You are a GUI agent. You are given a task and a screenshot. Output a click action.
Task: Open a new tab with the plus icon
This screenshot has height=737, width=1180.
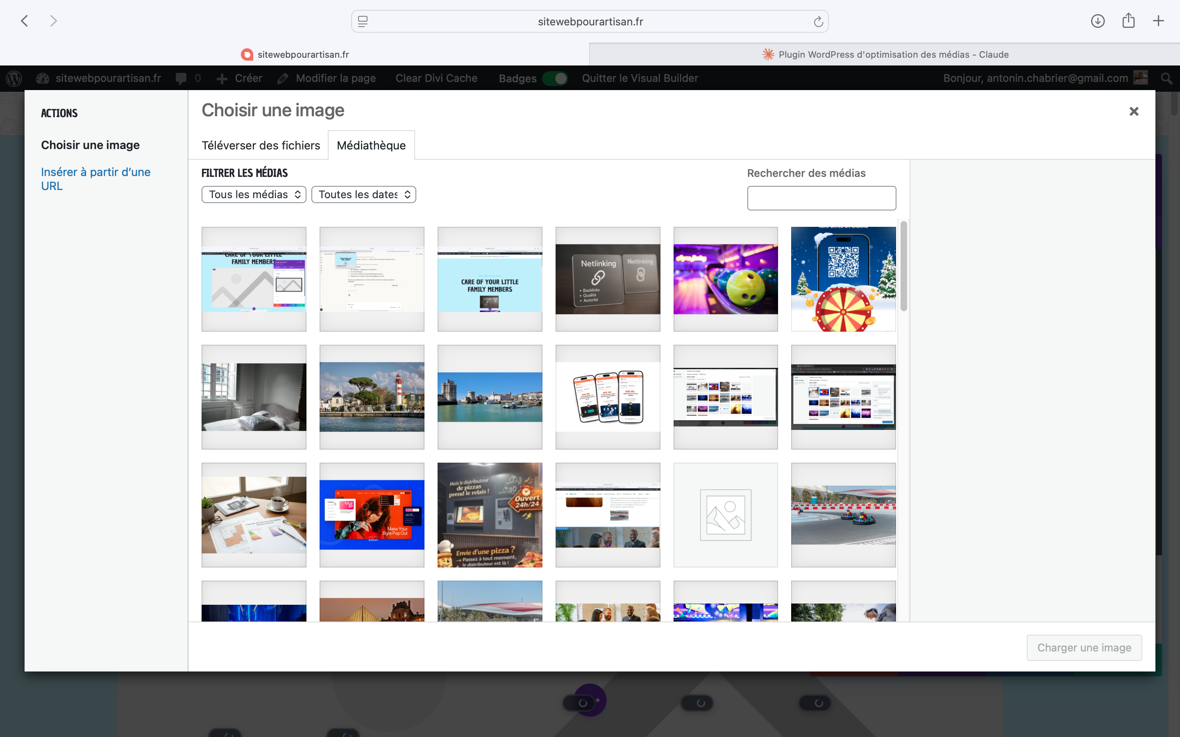point(1158,21)
